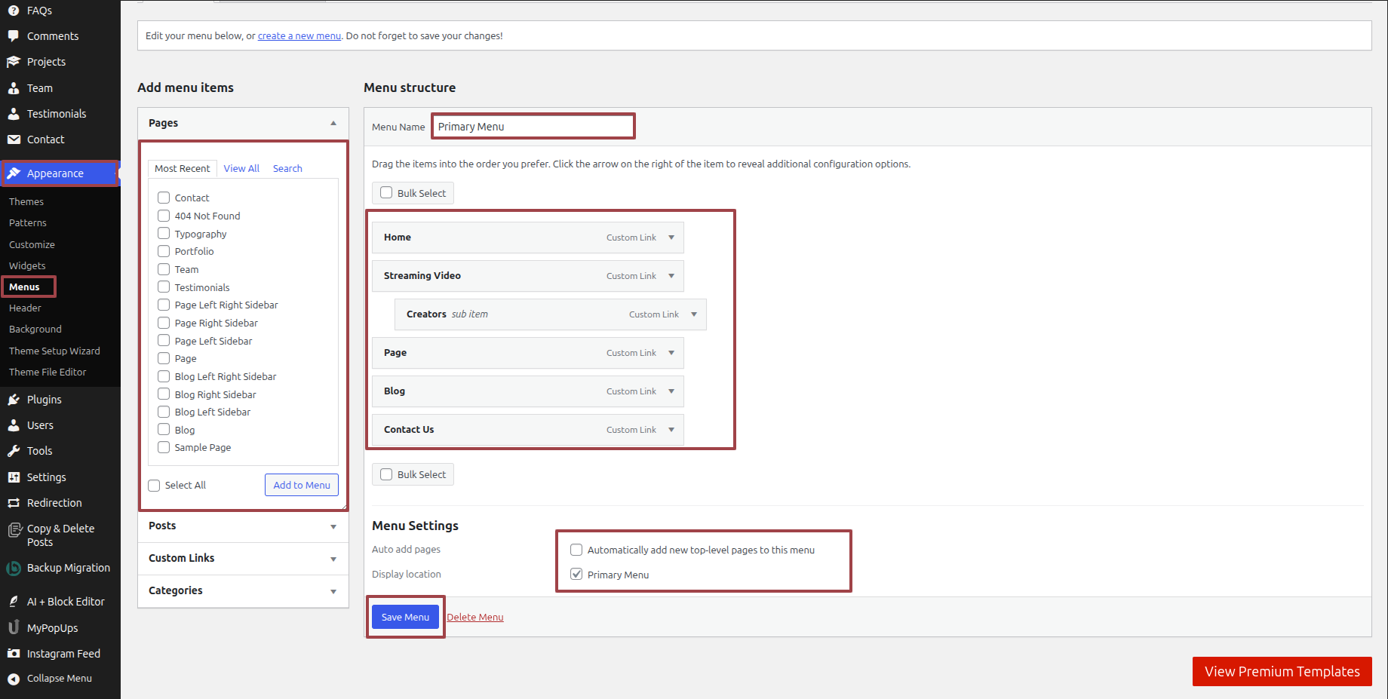Expand the Blog menu item options

click(671, 391)
